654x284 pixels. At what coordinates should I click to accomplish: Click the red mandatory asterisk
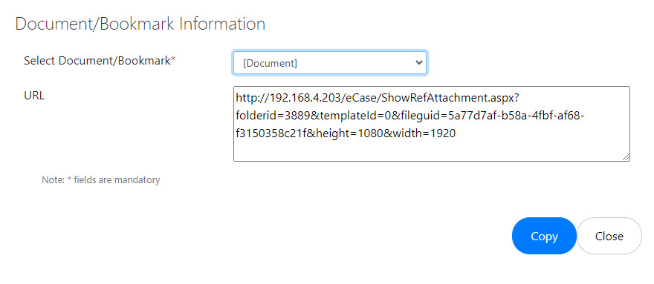(x=173, y=59)
